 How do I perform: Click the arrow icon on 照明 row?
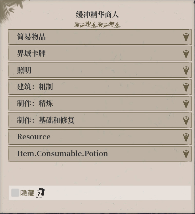[x=186, y=70]
